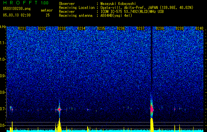Image resolution: width=207 pixels, height=132 pixels.
Task: Click the 0239 time marker
Action: tap(180, 28)
